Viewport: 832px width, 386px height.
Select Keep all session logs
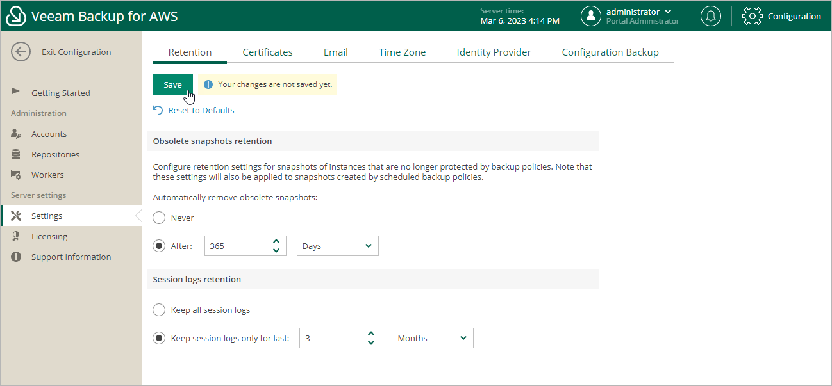click(x=159, y=310)
